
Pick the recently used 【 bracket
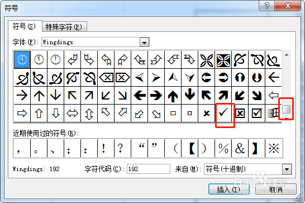pos(190,148)
